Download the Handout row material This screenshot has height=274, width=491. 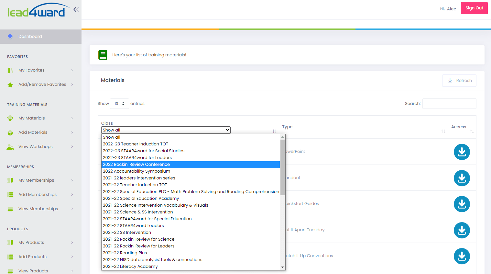click(462, 178)
